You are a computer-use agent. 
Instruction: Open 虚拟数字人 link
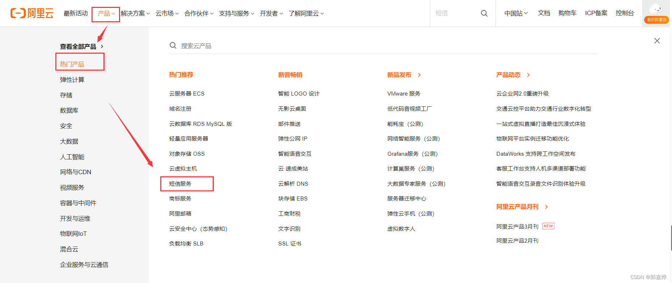(401, 229)
